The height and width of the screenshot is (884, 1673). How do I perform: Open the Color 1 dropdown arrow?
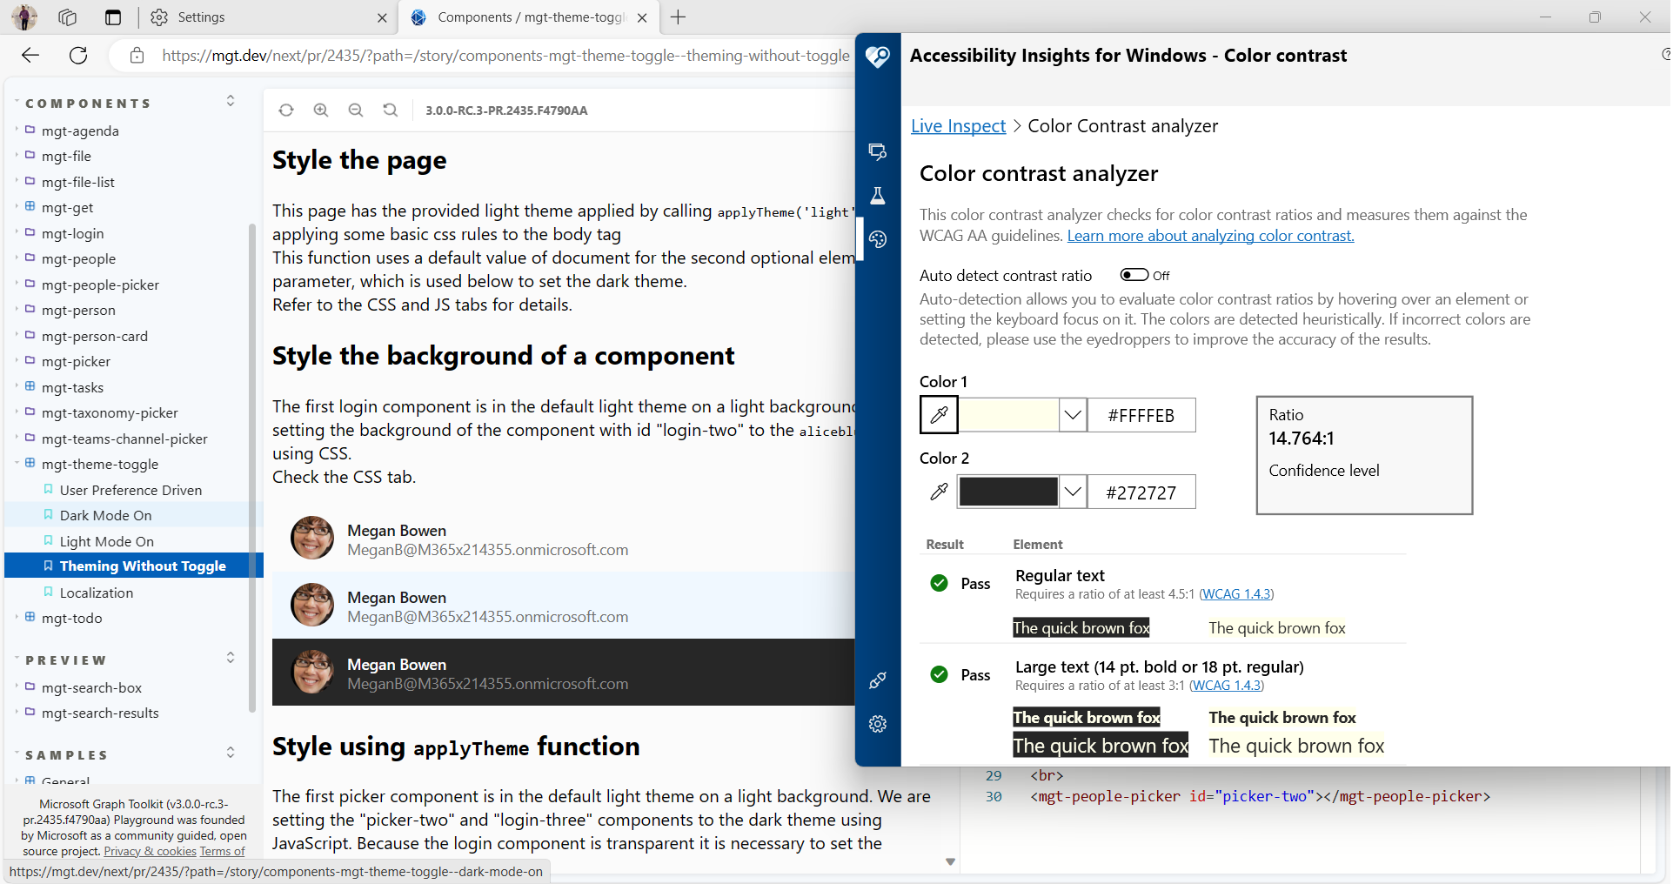(1073, 415)
